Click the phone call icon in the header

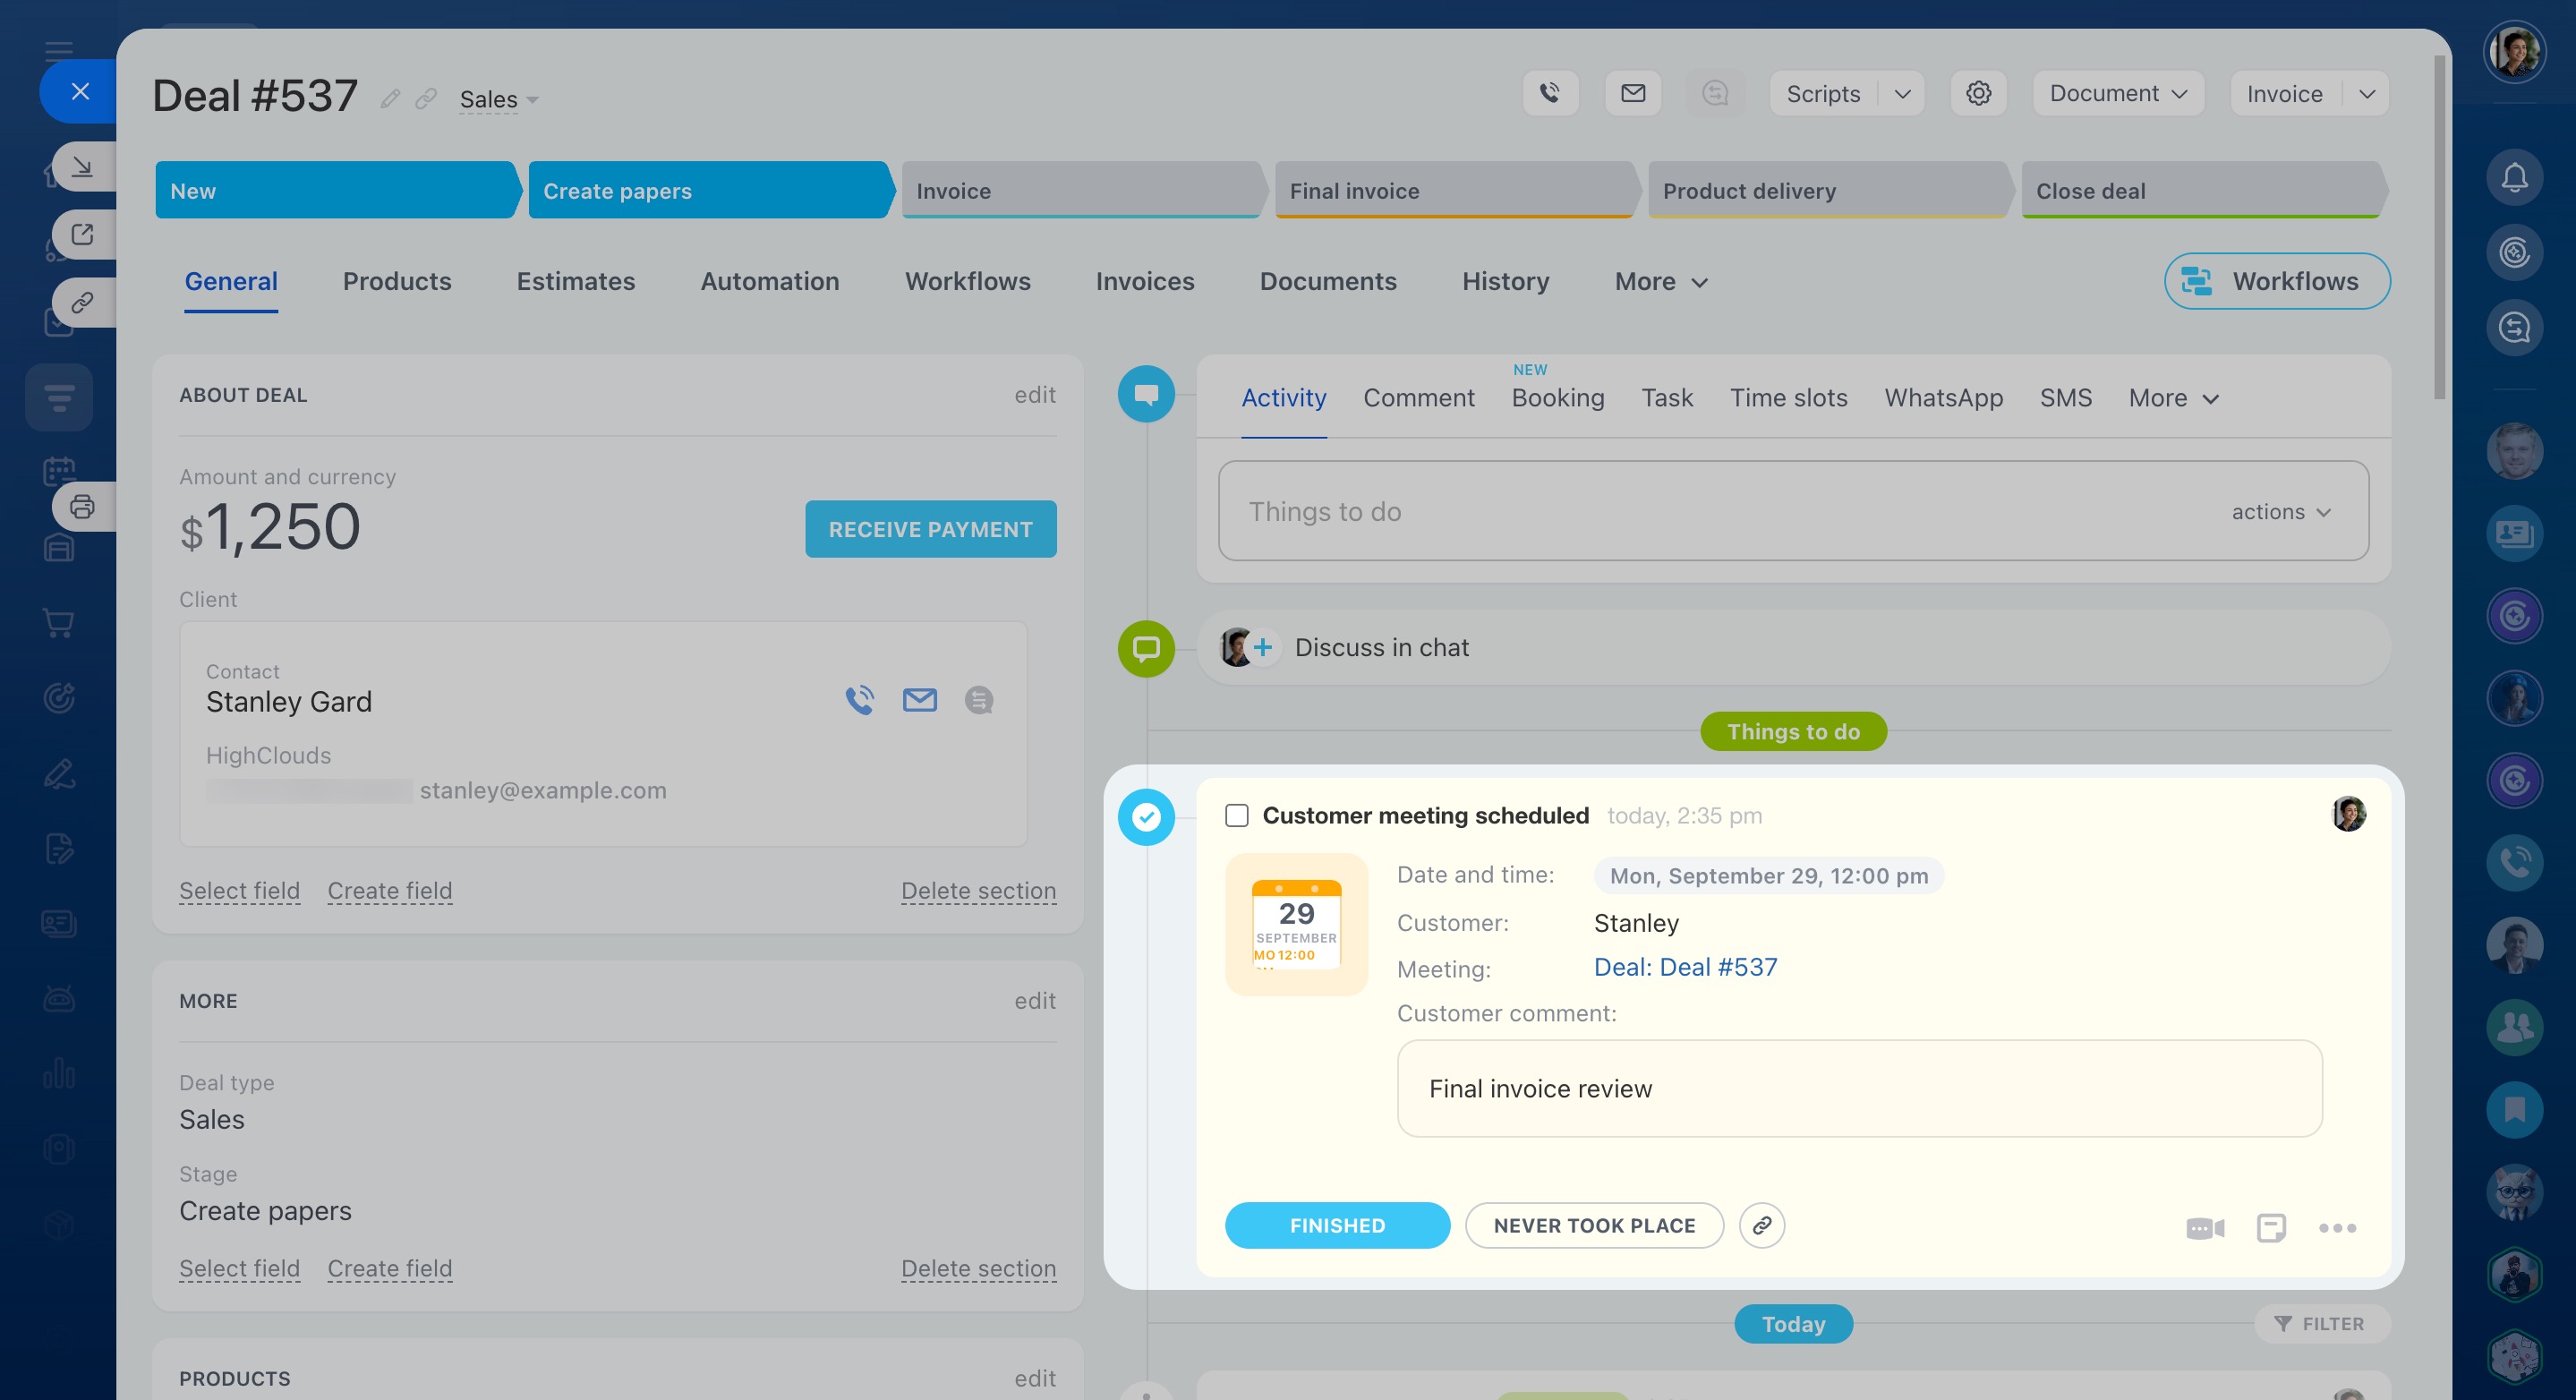(1550, 93)
